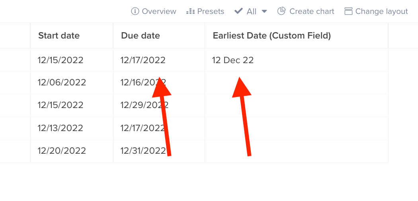Screen dimensions: 418x201
Task: Expand the All filter dropdown arrow
Action: click(264, 11)
